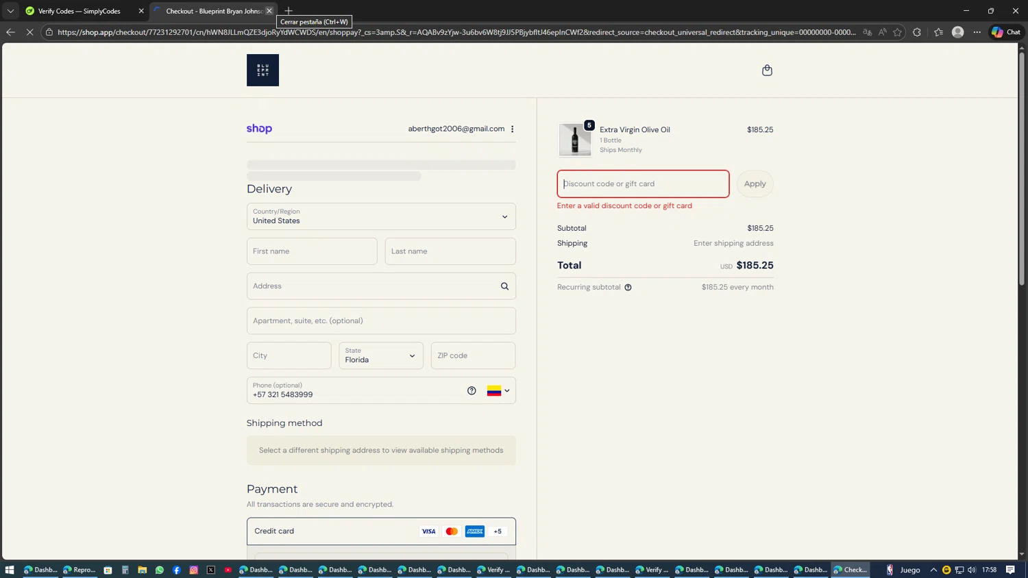
Task: Open the shopping bag cart icon
Action: click(x=767, y=70)
